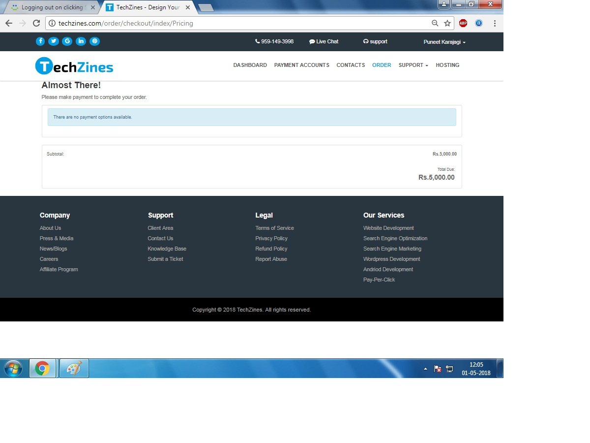Viewport: 590px width, 443px height.
Task: Select the TechZines - Design Your tab
Action: [147, 7]
